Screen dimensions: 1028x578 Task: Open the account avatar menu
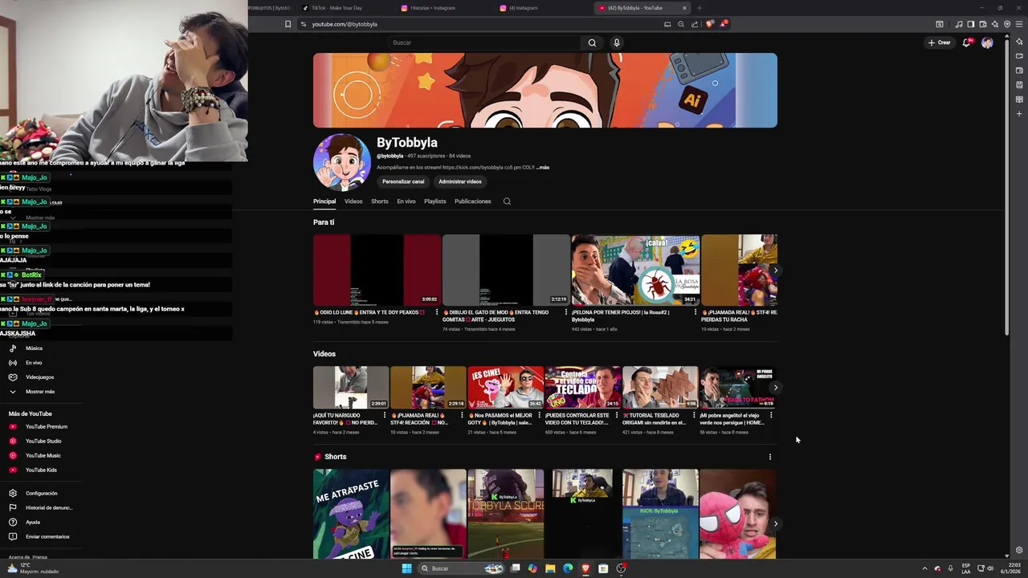987,43
